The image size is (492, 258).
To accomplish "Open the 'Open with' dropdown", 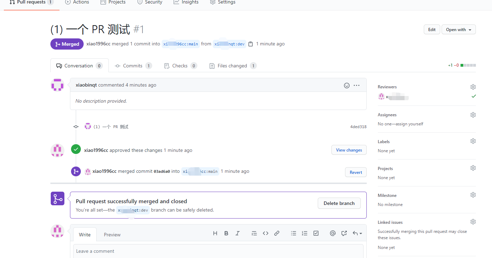I will (x=458, y=29).
